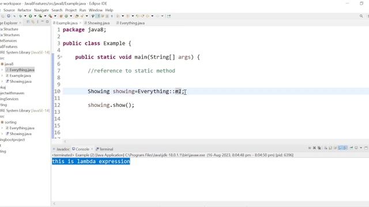
Task: Toggle Show Console on Standard Error
Action: pos(345,148)
